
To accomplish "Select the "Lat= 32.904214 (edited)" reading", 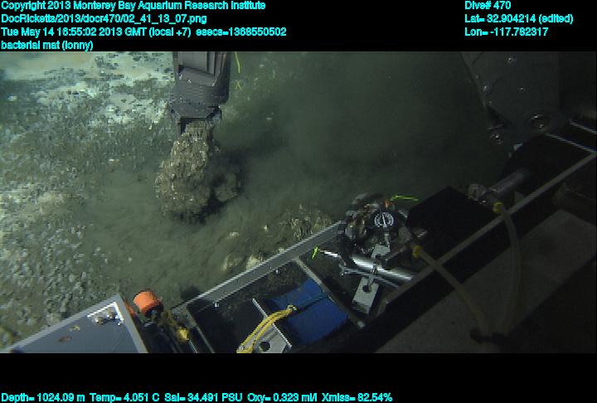I will pyautogui.click(x=518, y=19).
